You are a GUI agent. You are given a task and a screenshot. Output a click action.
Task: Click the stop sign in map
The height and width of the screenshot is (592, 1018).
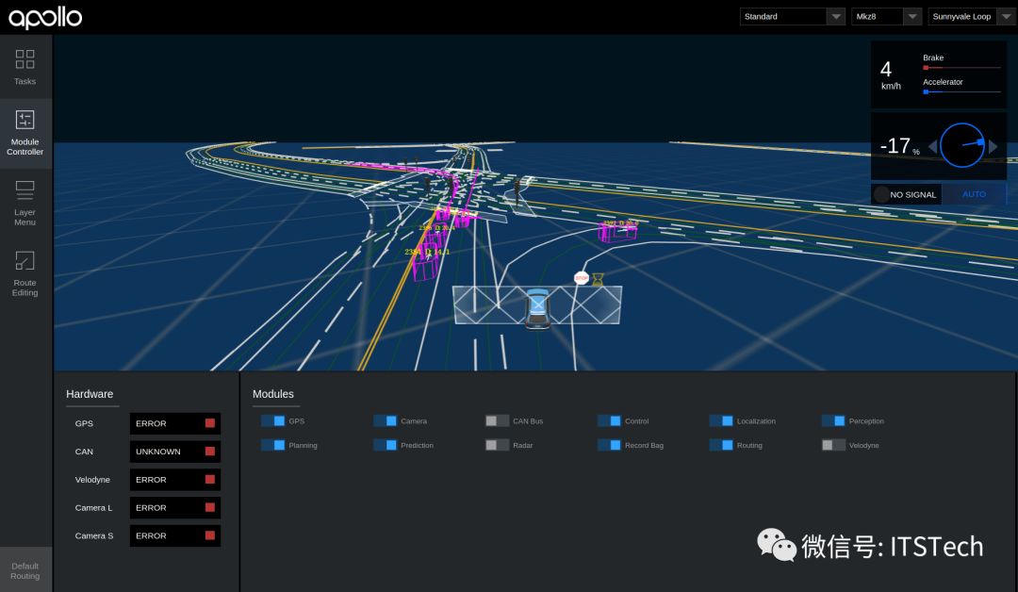pos(581,278)
